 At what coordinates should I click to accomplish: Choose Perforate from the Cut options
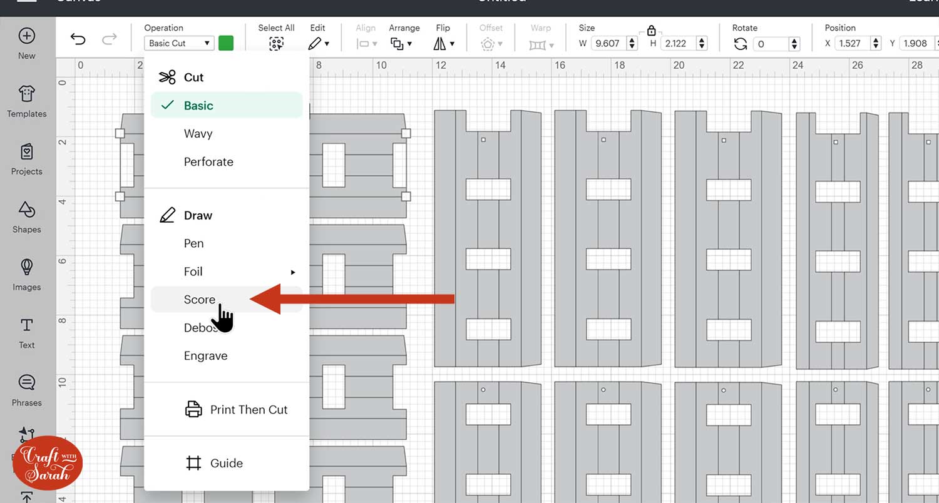pos(208,162)
